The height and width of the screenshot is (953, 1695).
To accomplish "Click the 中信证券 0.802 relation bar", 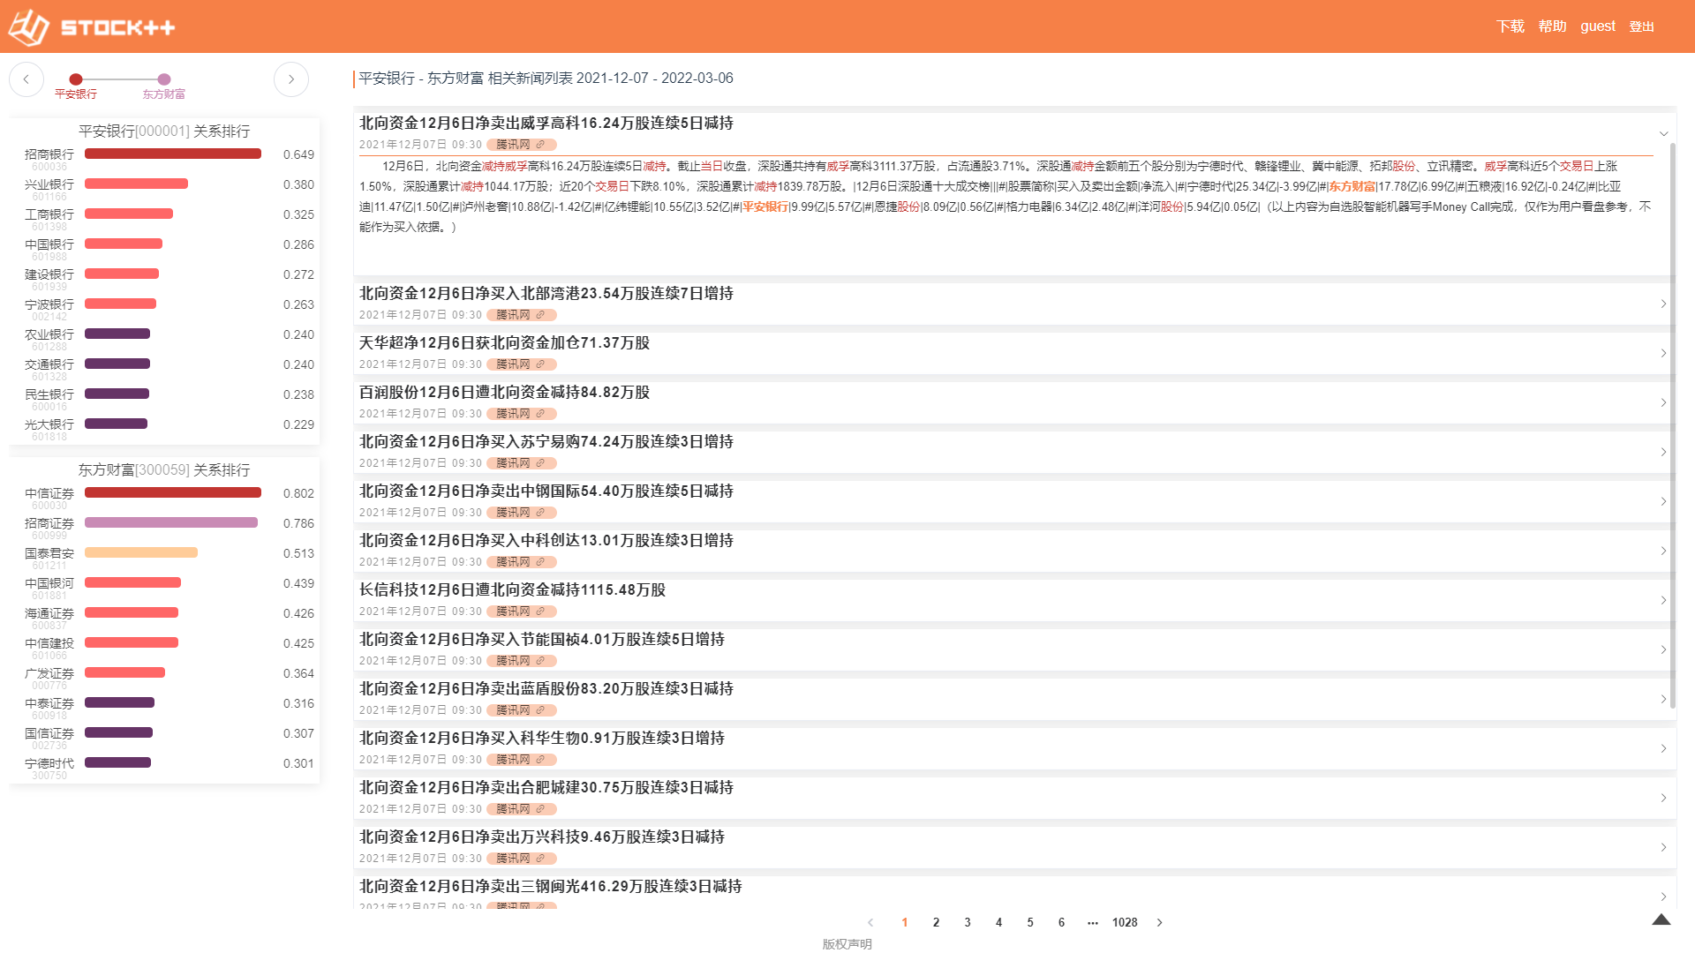I will (173, 492).
